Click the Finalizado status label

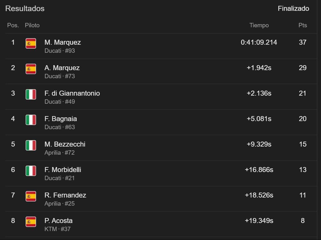click(293, 9)
